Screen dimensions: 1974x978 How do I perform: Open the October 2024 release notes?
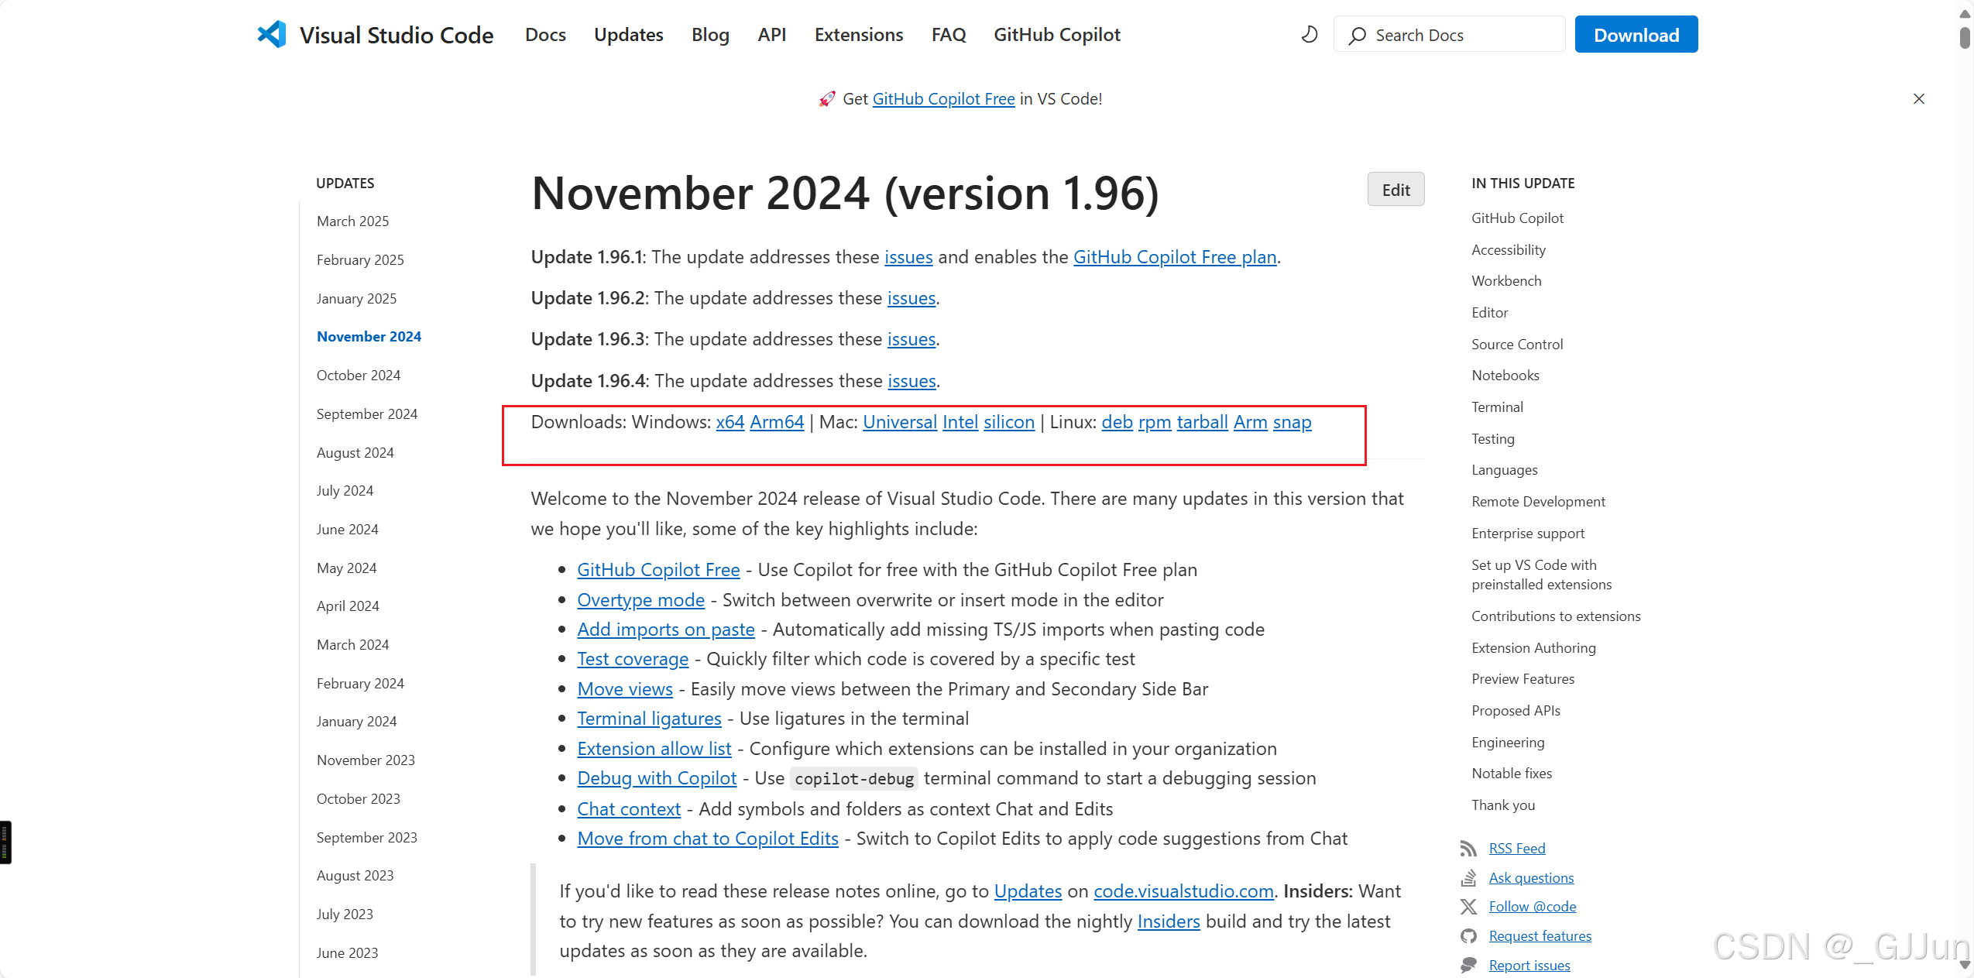[358, 375]
